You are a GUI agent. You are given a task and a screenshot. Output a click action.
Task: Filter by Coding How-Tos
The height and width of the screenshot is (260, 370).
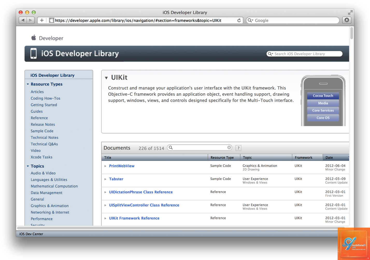pos(45,98)
